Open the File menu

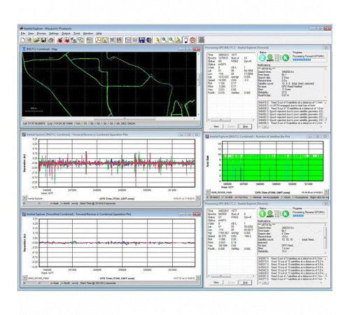tap(23, 34)
